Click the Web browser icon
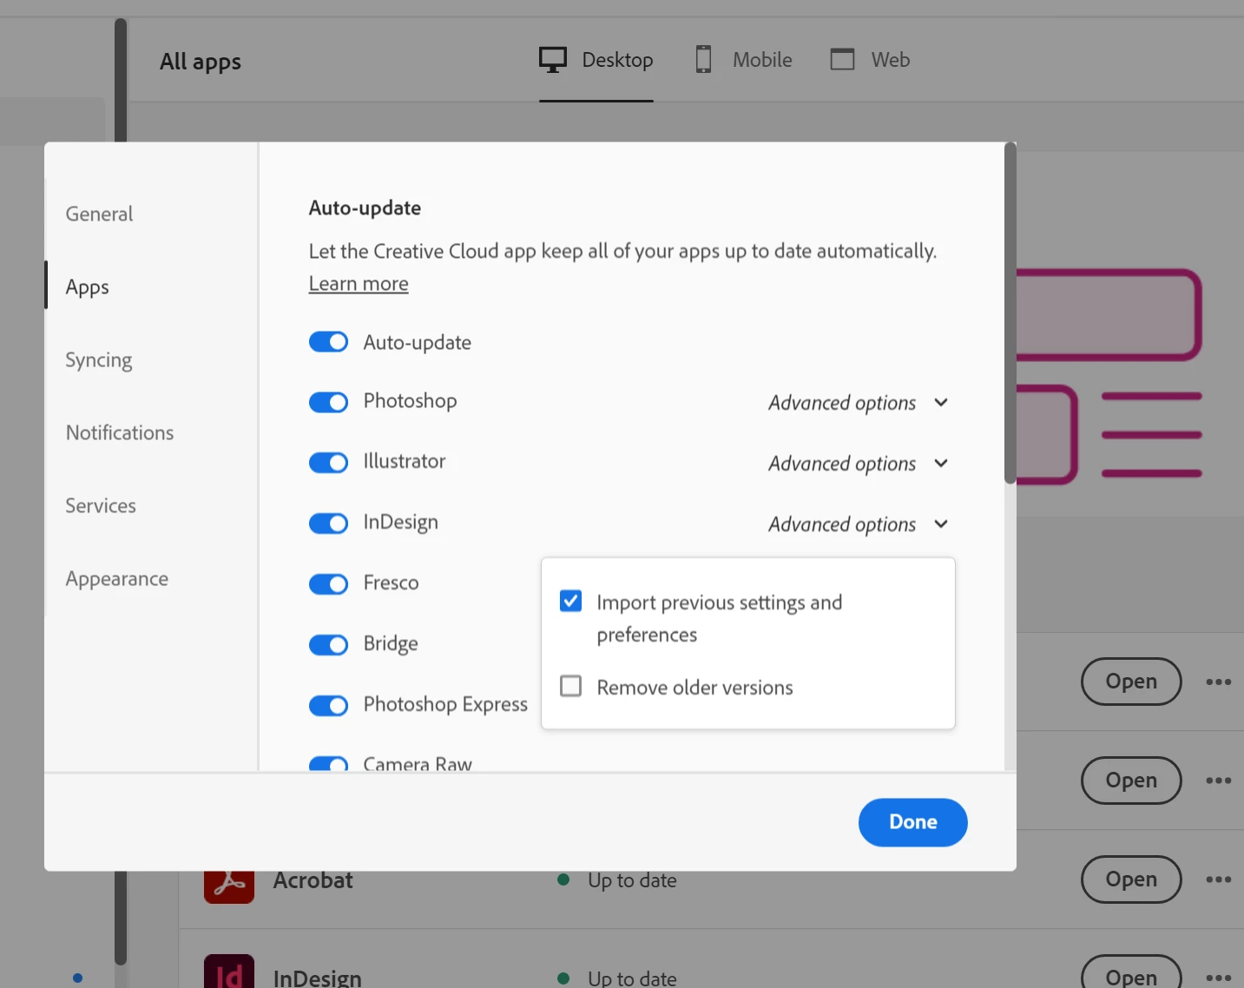1244x988 pixels. [842, 59]
